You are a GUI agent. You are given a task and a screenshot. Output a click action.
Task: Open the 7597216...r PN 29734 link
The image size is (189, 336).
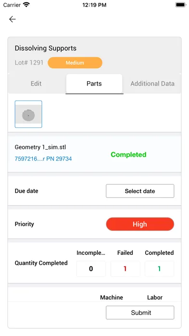pos(43,159)
